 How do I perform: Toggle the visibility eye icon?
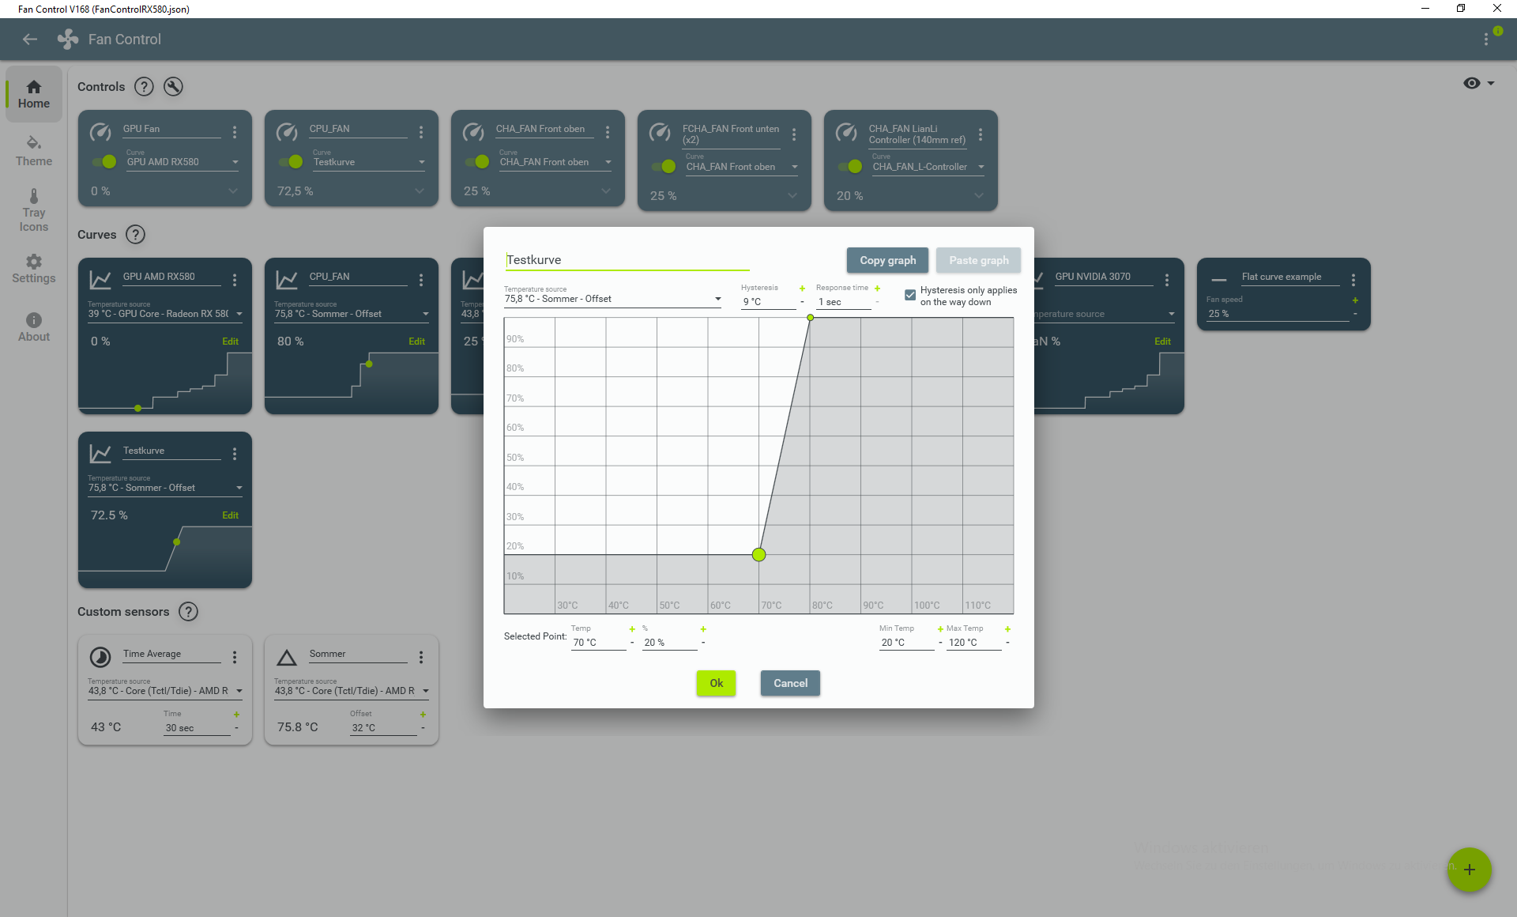(x=1472, y=83)
